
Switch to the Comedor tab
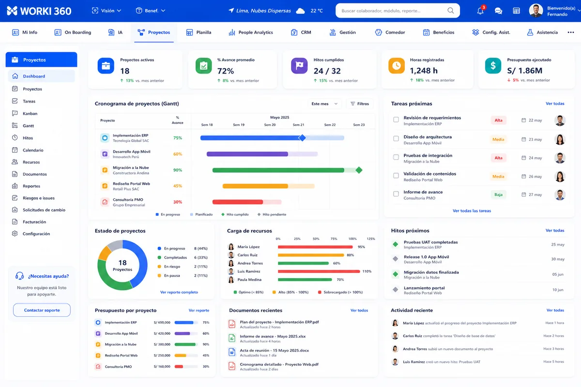pos(390,32)
